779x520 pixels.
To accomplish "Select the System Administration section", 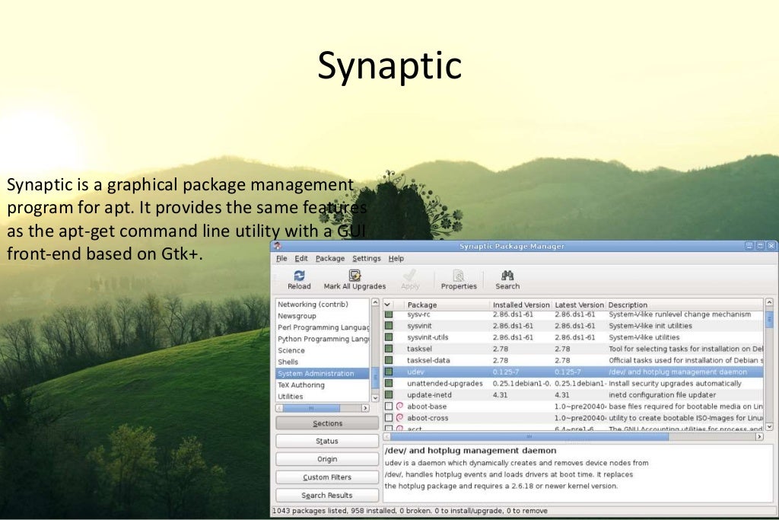I will tap(323, 373).
